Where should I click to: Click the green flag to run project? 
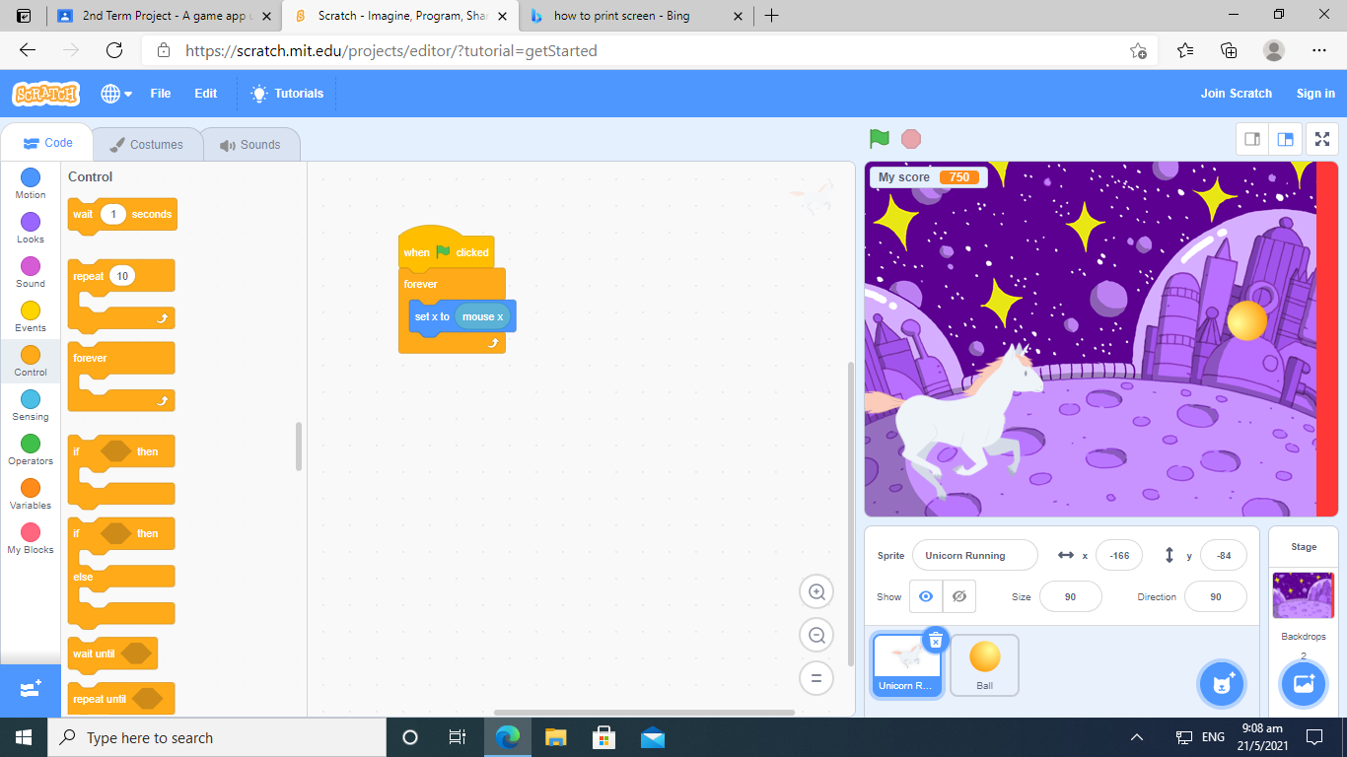[879, 139]
